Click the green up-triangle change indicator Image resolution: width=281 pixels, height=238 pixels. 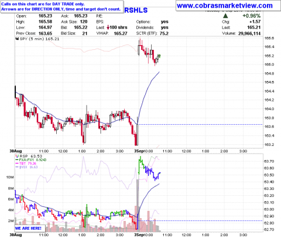(225, 16)
